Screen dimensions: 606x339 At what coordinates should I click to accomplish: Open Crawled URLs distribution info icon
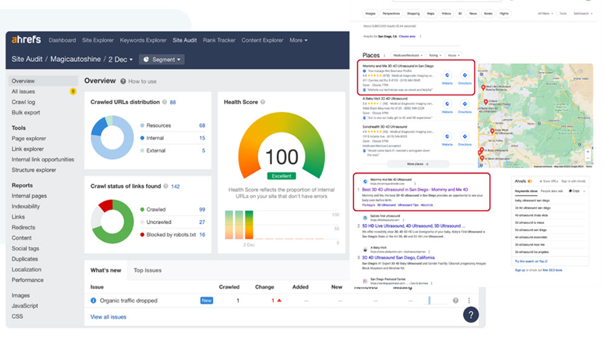[x=165, y=102]
